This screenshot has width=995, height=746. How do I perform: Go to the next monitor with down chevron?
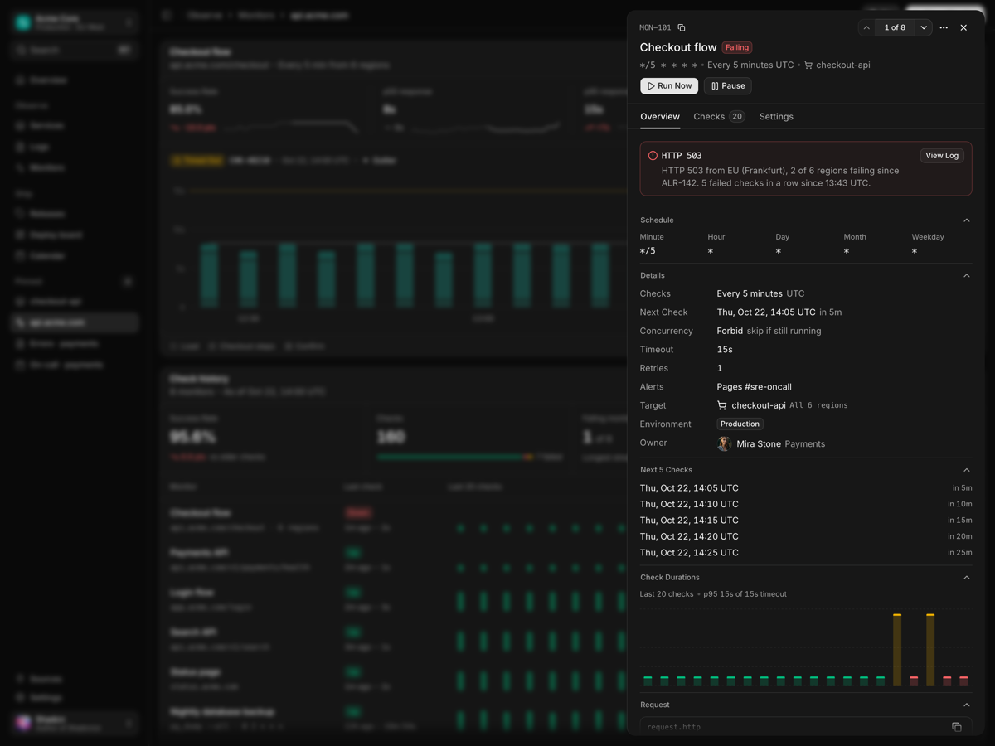click(x=924, y=27)
